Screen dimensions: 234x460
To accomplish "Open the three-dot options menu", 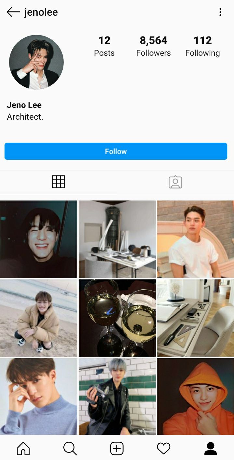I will point(220,12).
